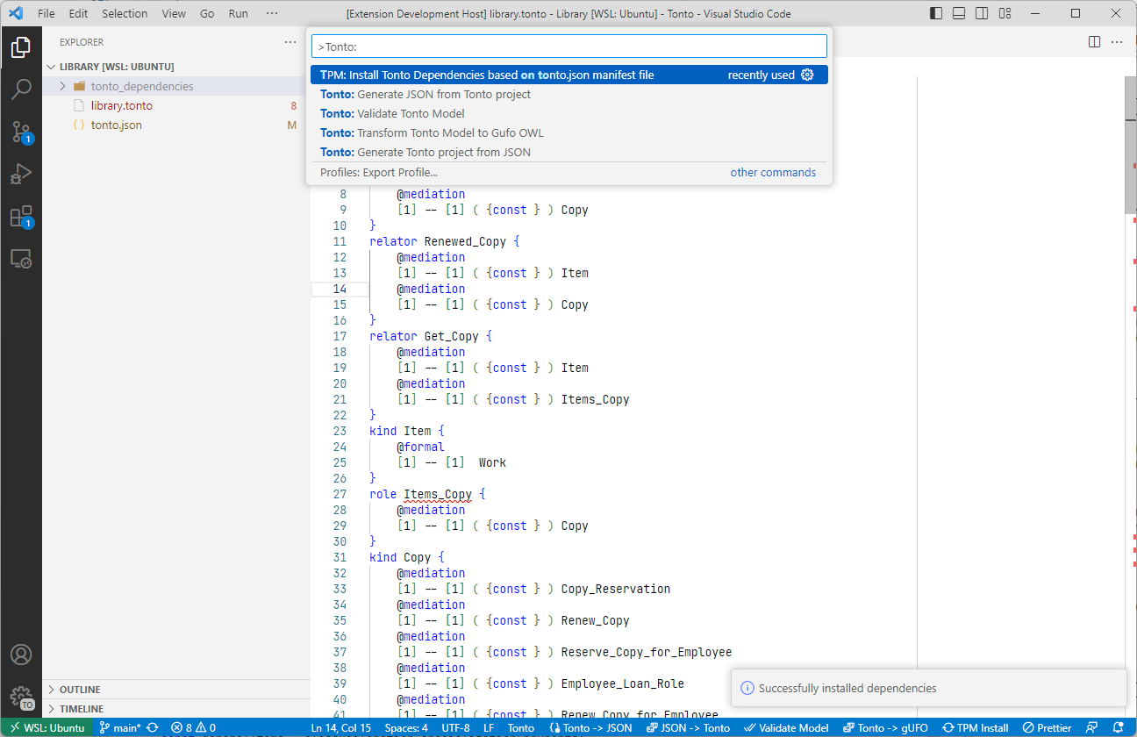1137x737 pixels.
Task: Click TPM Install in status bar
Action: point(975,727)
